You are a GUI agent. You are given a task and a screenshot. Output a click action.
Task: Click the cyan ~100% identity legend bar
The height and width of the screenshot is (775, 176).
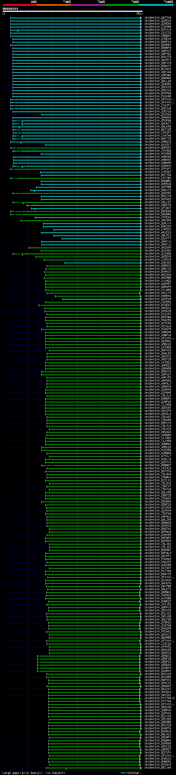coord(156,5)
